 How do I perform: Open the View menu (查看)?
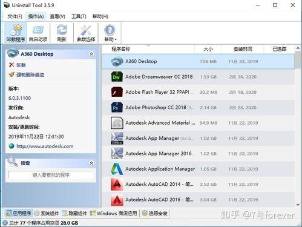coord(57,16)
